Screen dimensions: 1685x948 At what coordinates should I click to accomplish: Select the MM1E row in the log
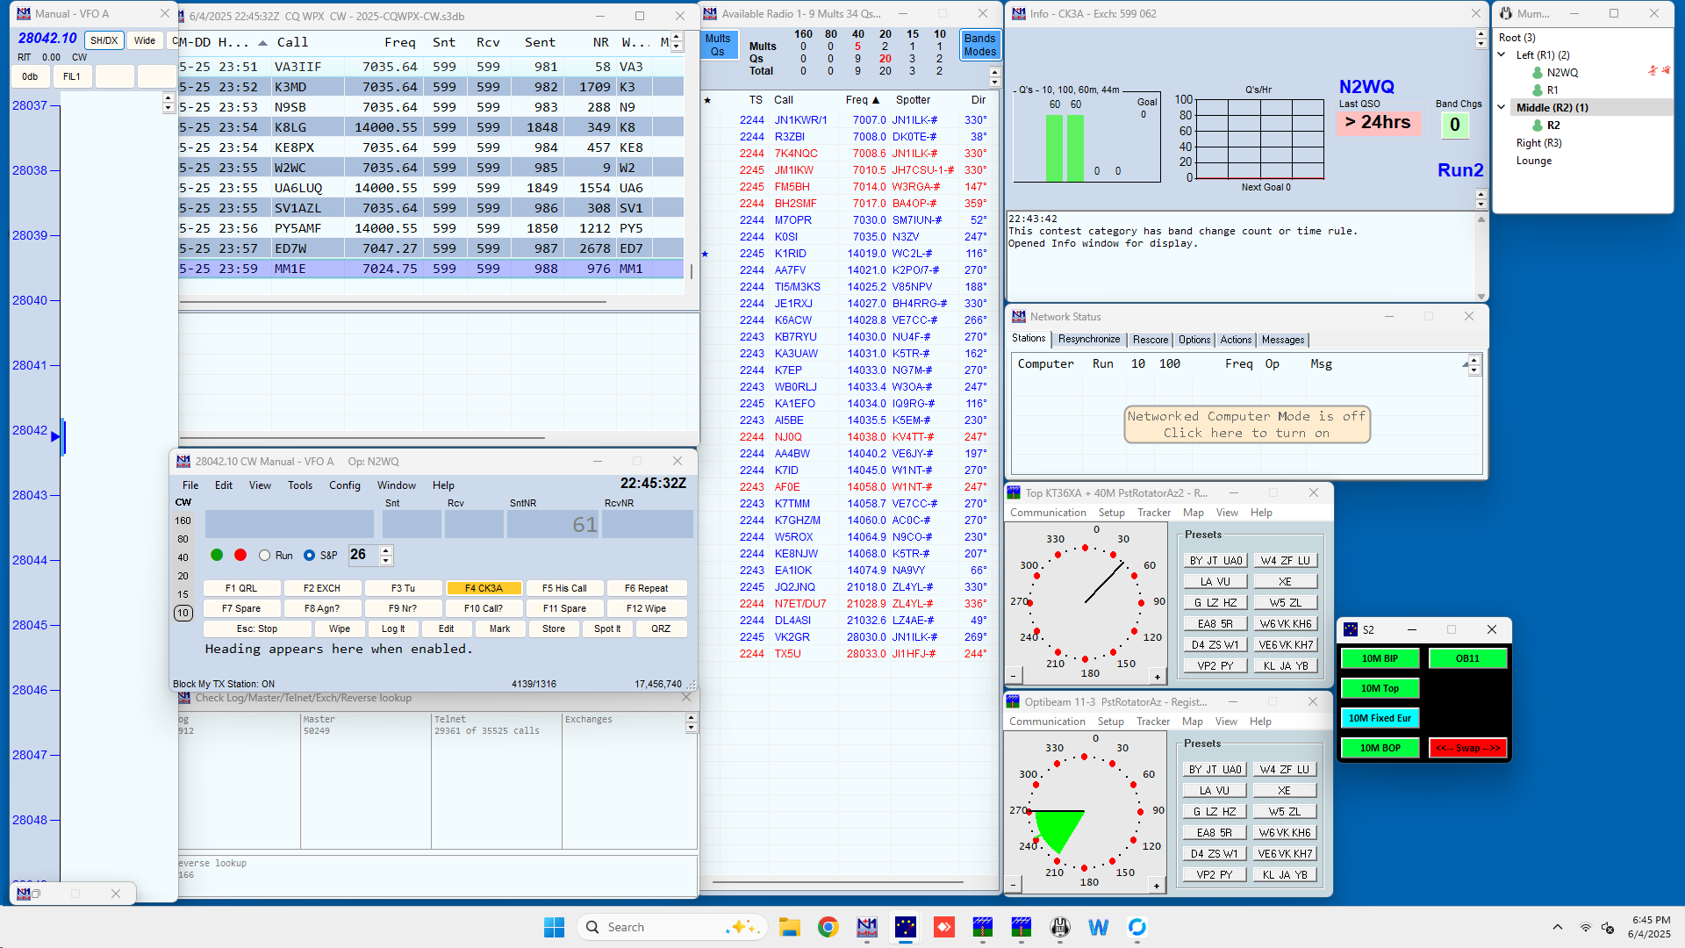[431, 269]
